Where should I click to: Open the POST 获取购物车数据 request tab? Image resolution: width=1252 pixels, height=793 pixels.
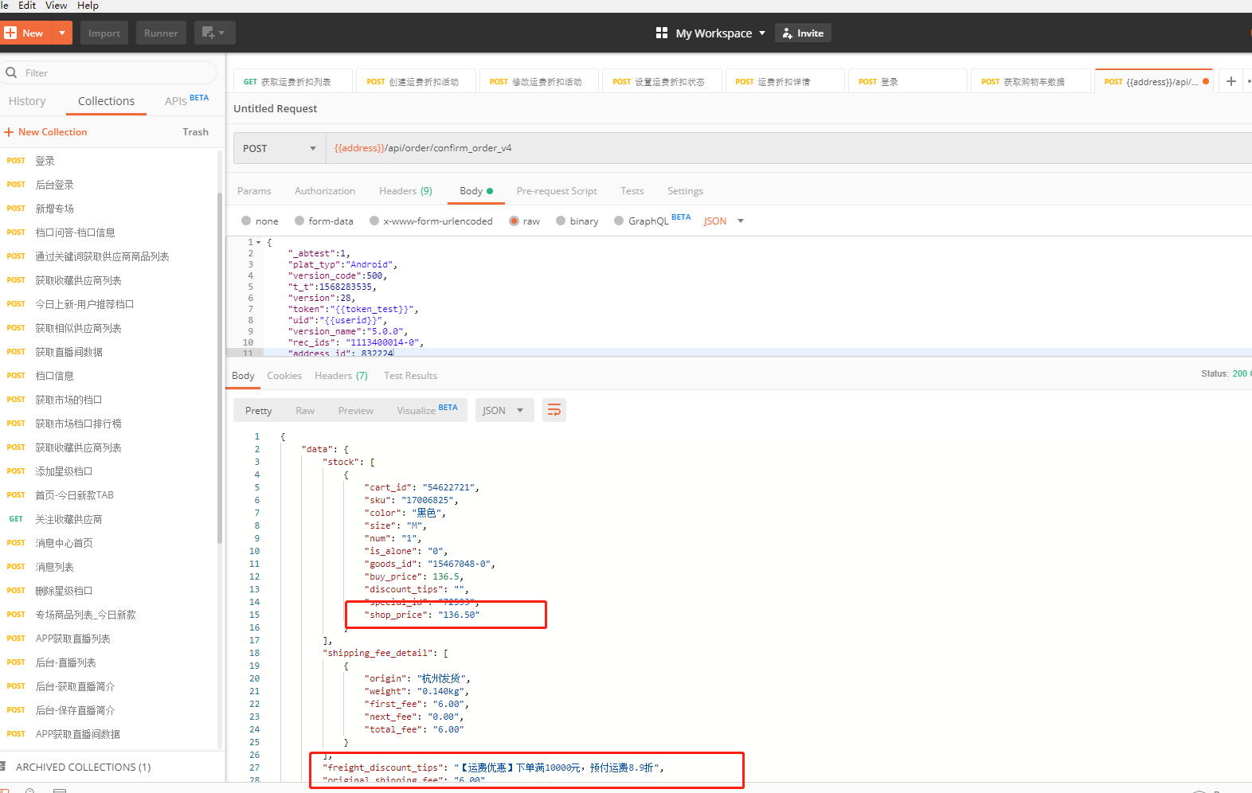(x=1031, y=81)
